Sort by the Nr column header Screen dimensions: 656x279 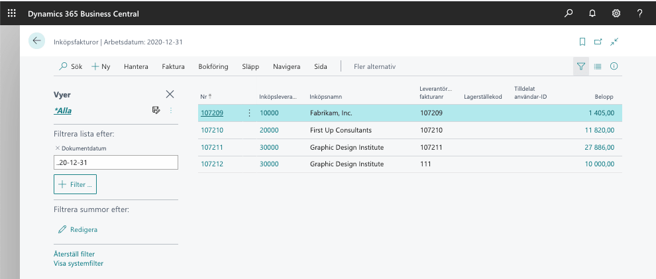point(206,97)
